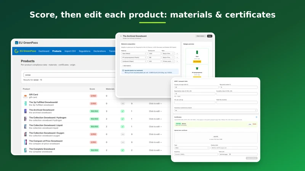Click the Recycled content % field
Image resolution: width=305 pixels, height=171 pixels.
[239, 87]
